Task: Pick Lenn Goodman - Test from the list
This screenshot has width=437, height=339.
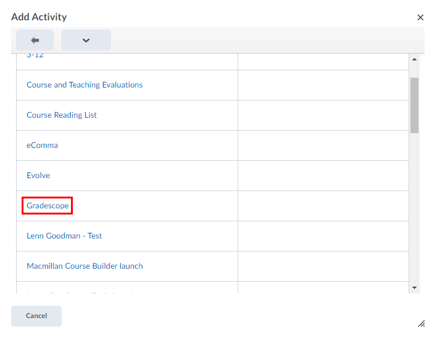Action: pos(64,236)
